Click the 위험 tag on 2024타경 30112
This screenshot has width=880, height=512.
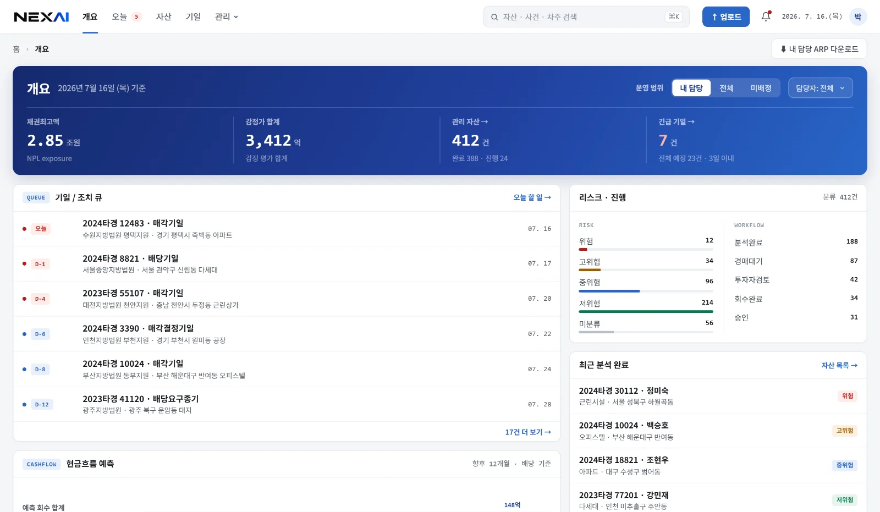(848, 396)
